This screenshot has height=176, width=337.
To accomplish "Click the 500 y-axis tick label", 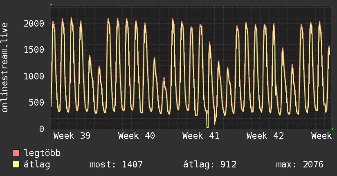I will click(36, 102).
